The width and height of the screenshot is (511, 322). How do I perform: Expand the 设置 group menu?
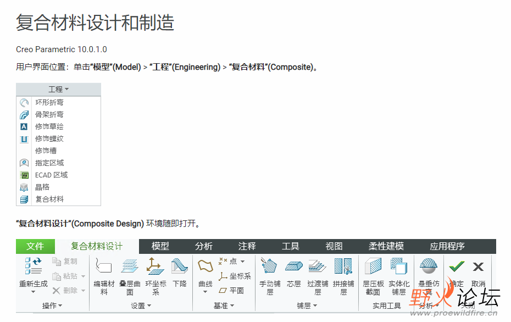coord(141,306)
